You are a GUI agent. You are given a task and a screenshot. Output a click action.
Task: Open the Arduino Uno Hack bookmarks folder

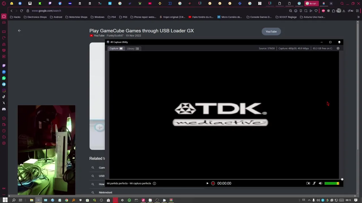(313, 17)
